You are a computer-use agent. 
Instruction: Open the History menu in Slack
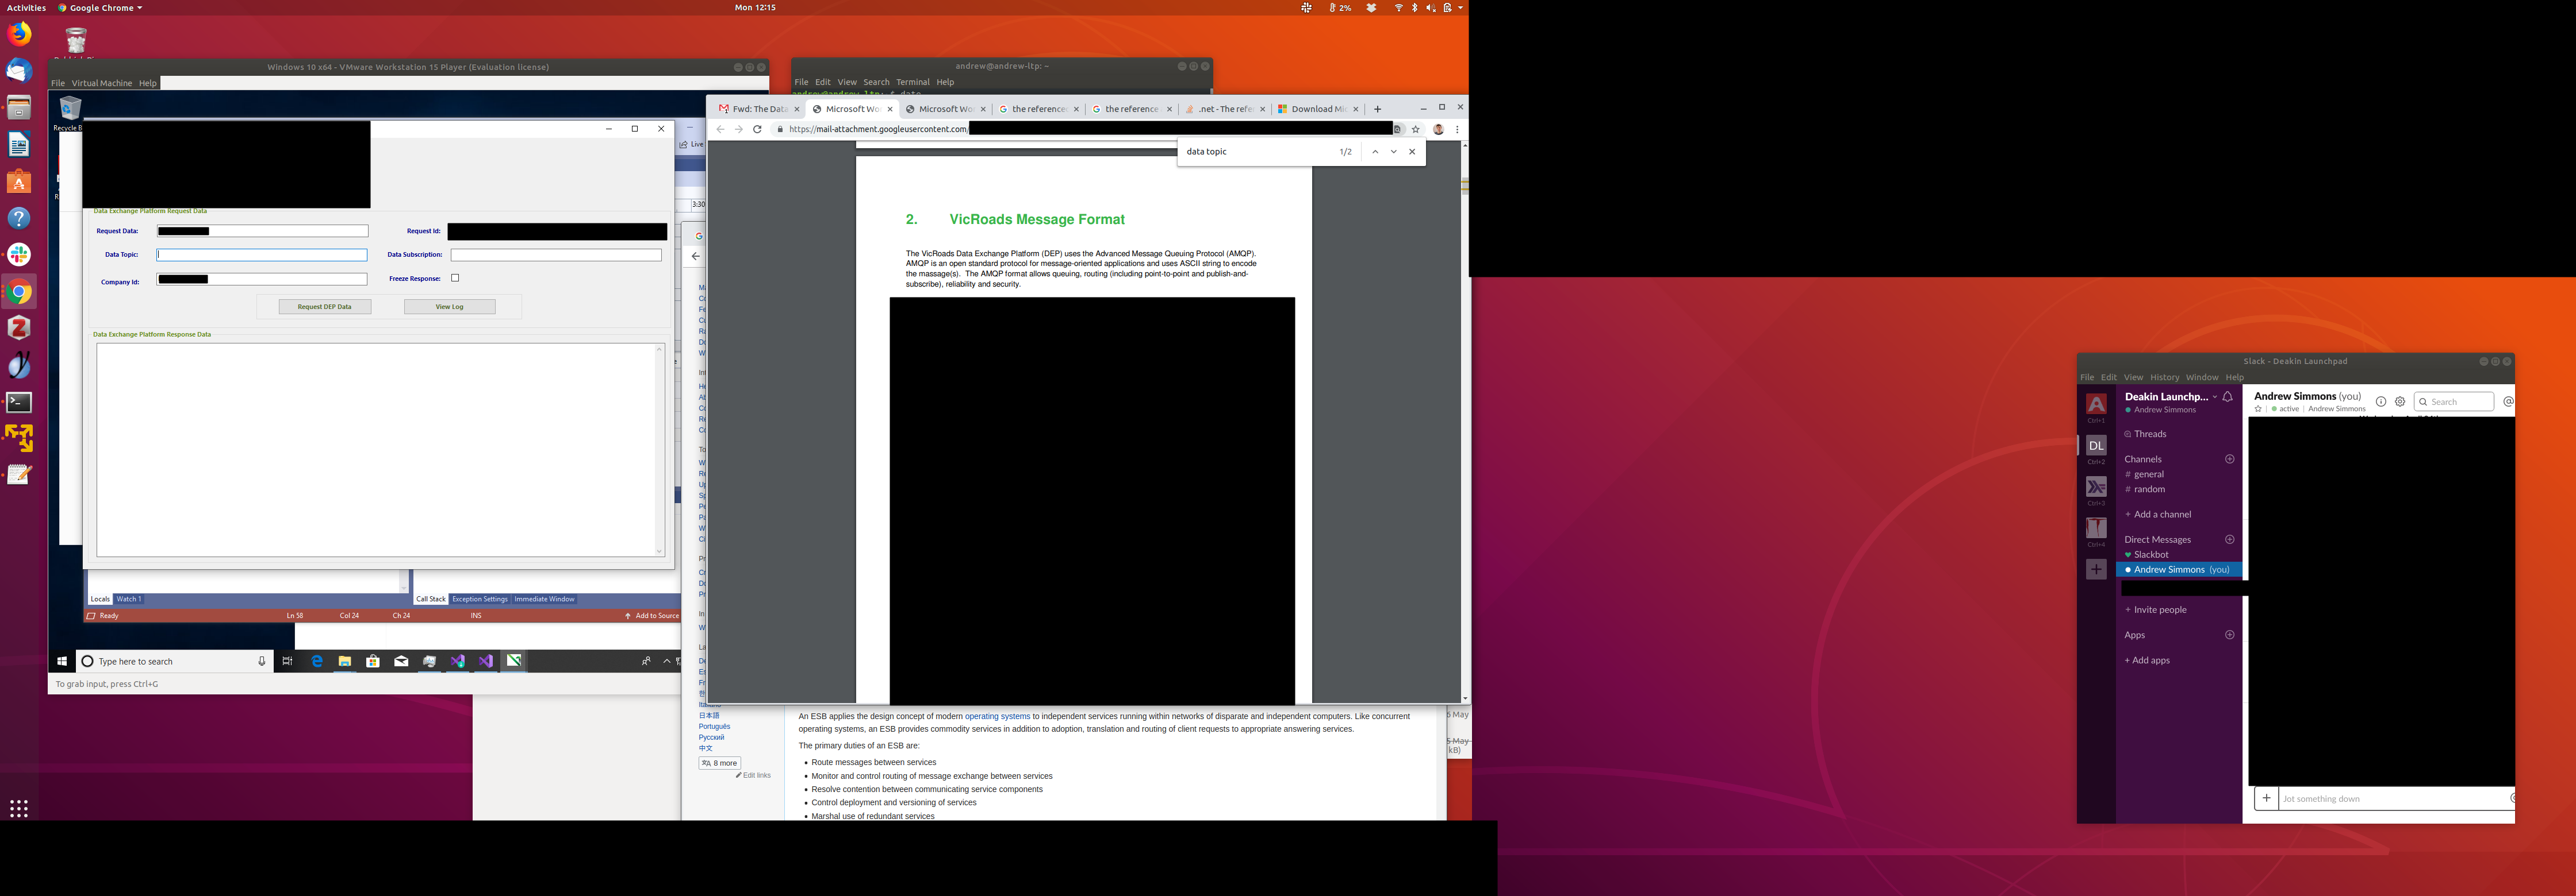(2164, 377)
